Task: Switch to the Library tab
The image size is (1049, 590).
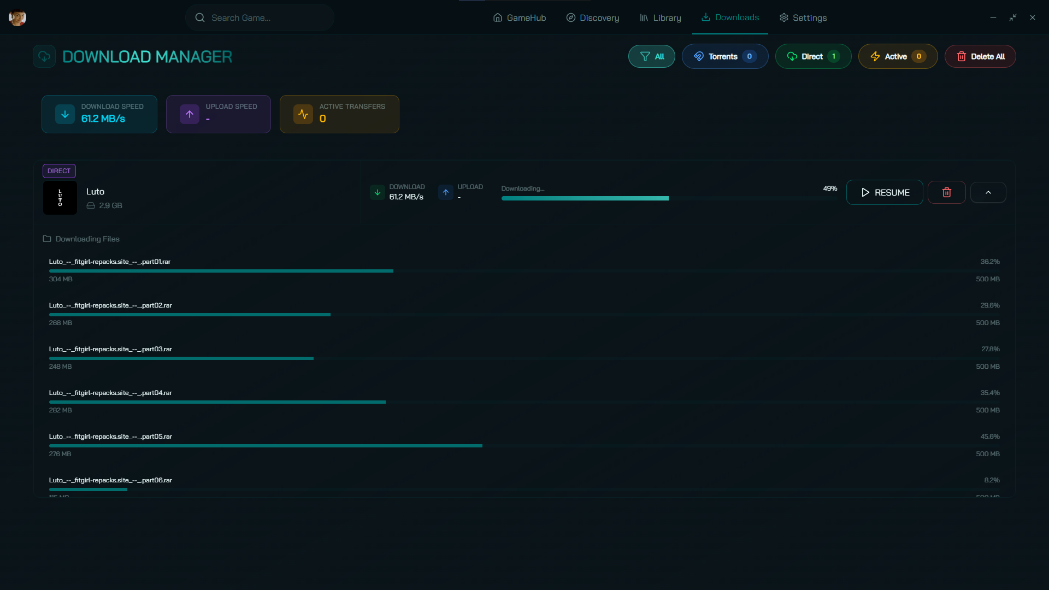Action: pyautogui.click(x=660, y=17)
